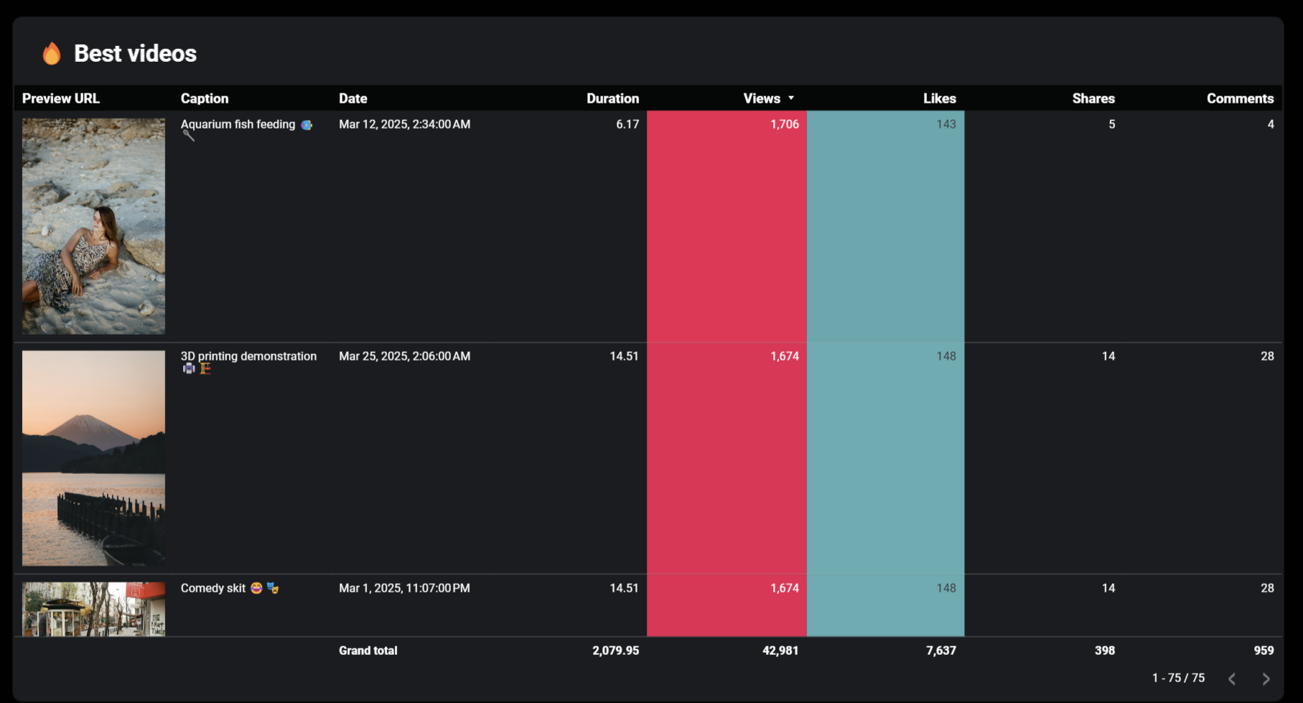The image size is (1303, 703).
Task: Click the 3D printing demonstration caption
Action: [248, 356]
